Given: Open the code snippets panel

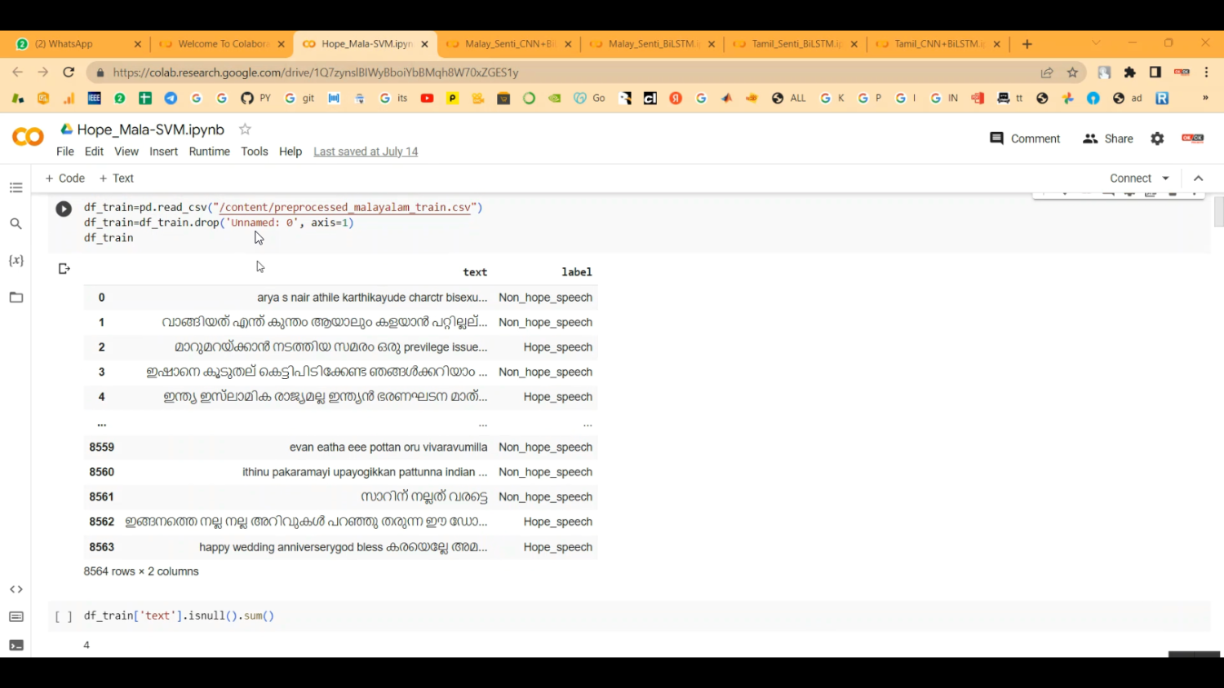Looking at the screenshot, I should [16, 589].
